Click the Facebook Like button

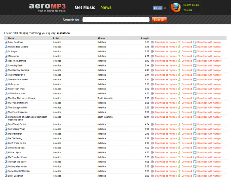point(157,8)
